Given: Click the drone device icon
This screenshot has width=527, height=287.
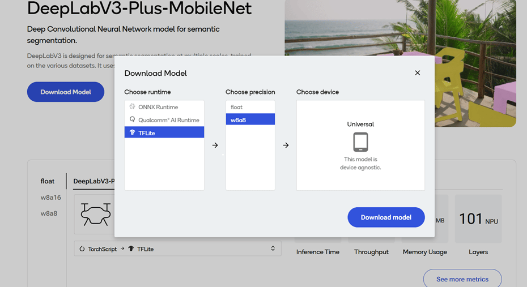Looking at the screenshot, I should point(95,214).
